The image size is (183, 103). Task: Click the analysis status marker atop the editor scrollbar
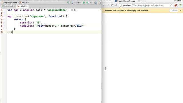tap(100, 10)
